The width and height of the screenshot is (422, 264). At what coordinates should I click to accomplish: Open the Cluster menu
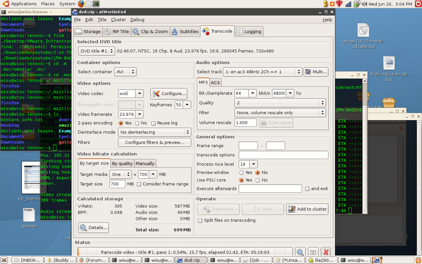click(118, 19)
